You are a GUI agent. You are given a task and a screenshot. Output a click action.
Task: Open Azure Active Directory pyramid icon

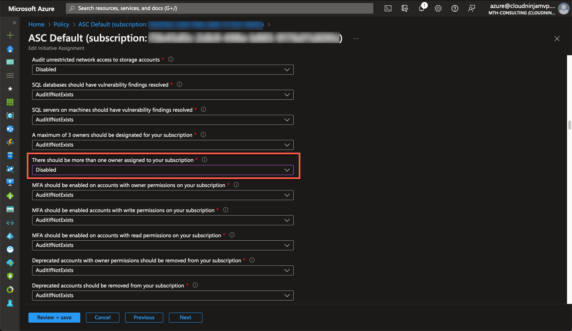click(x=10, y=236)
